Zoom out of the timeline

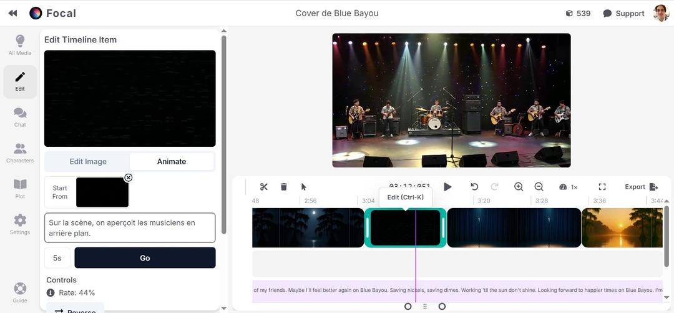point(539,187)
